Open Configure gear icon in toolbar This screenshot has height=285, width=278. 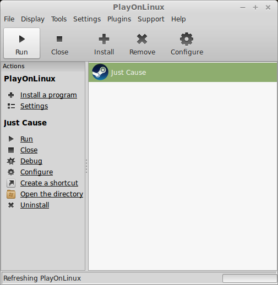(187, 39)
